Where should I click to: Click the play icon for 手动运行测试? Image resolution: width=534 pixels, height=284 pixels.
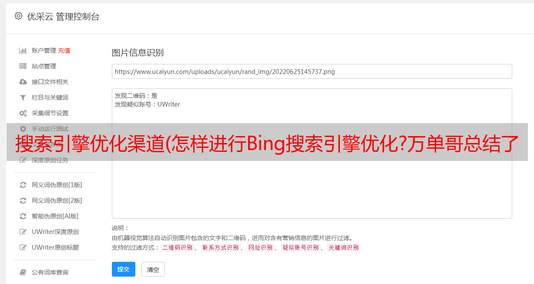click(23, 129)
